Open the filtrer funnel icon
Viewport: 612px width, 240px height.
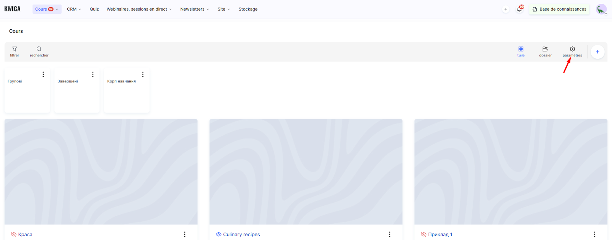click(15, 49)
